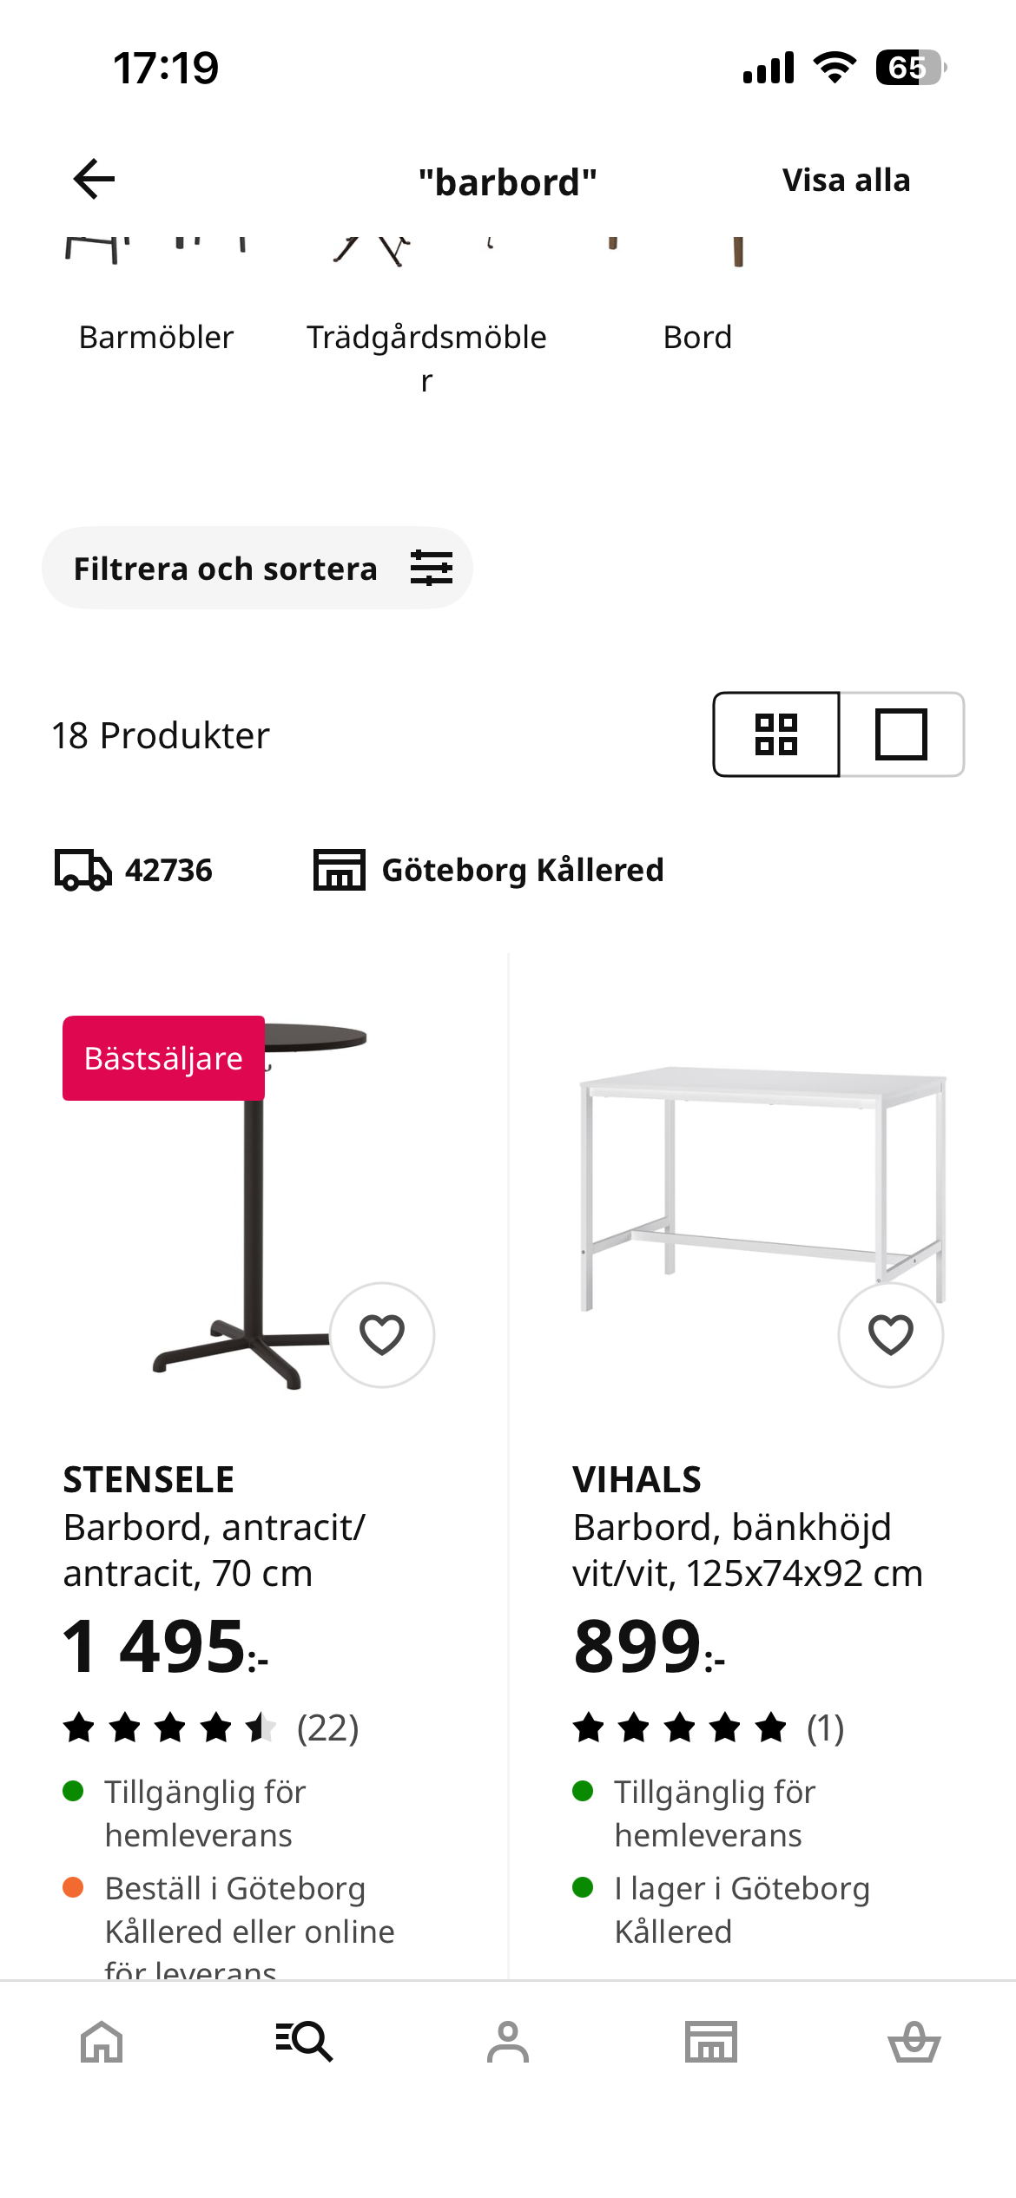
Task: Favorite the STENSELE bar table
Action: point(382,1335)
